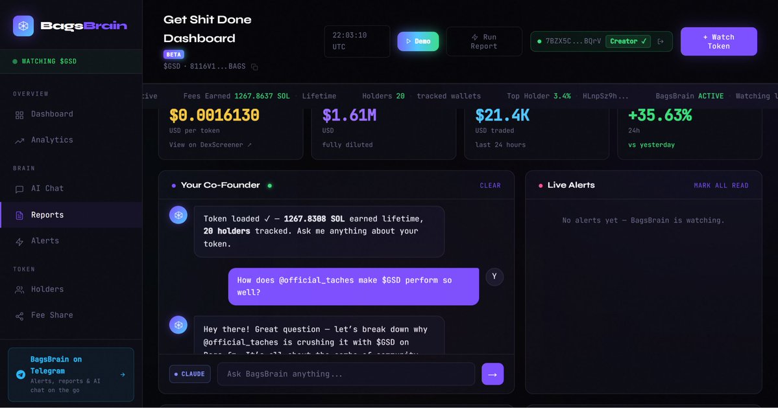Viewport: 778px width, 408px height.
Task: Mark all live alerts read
Action: [721, 186]
